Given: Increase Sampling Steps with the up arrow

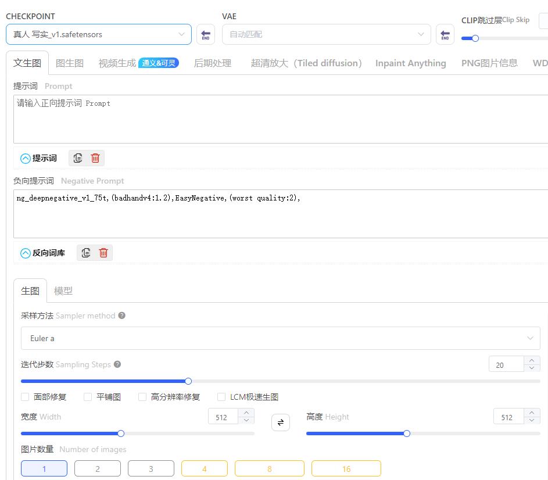Looking at the screenshot, I should (532, 360).
